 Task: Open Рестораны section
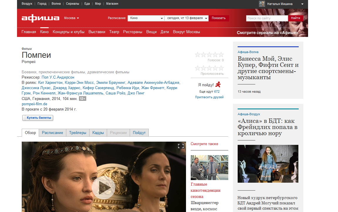[133, 32]
